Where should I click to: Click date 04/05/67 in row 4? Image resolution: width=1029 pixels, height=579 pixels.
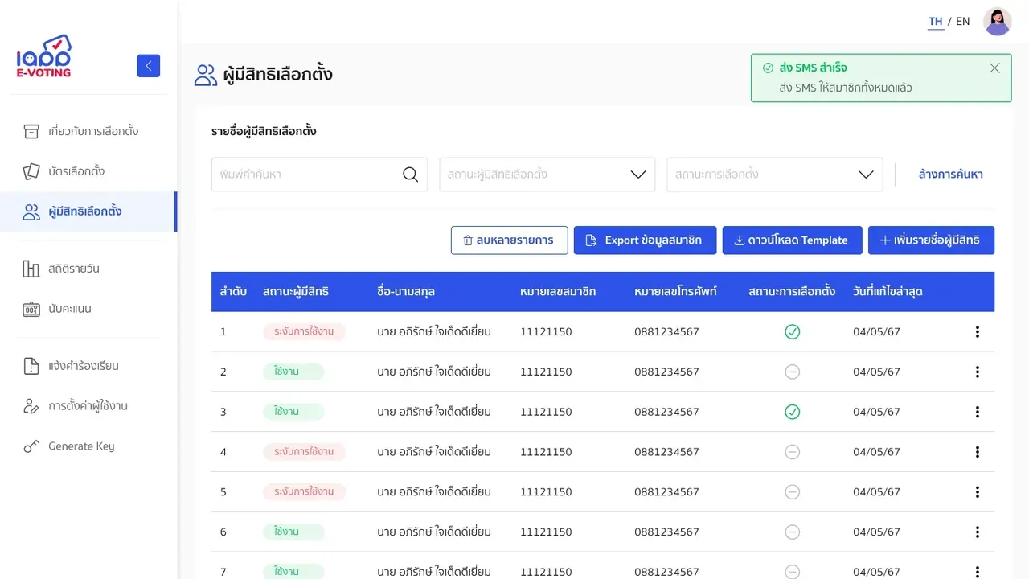(876, 452)
